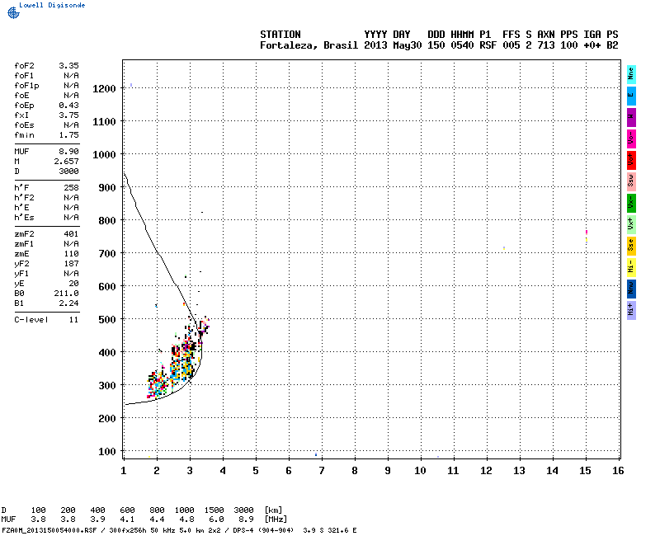Select the light green Vx+ legend swatch
Image resolution: width=660 pixels, height=536 pixels.
631,224
